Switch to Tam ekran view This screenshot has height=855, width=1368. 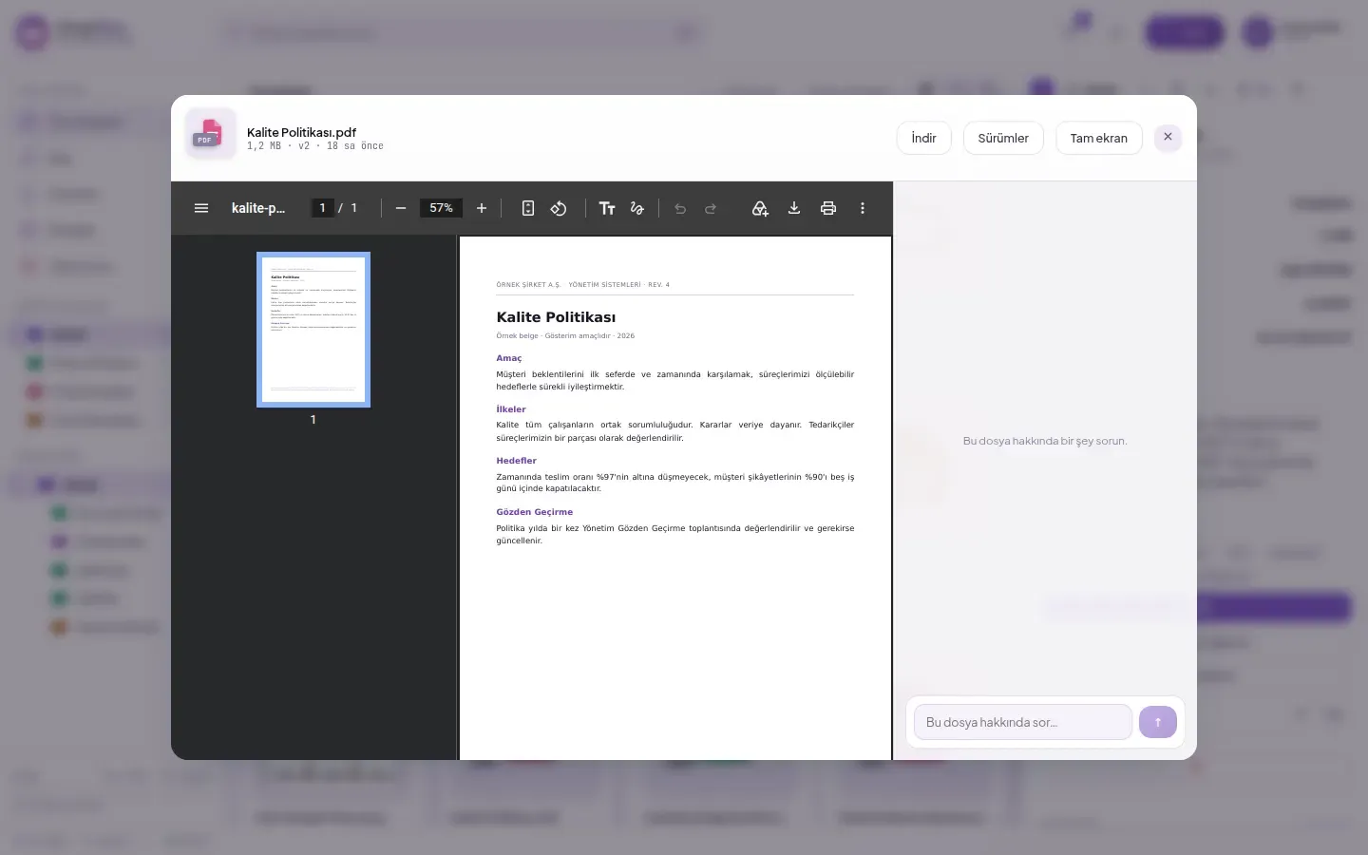point(1099,138)
